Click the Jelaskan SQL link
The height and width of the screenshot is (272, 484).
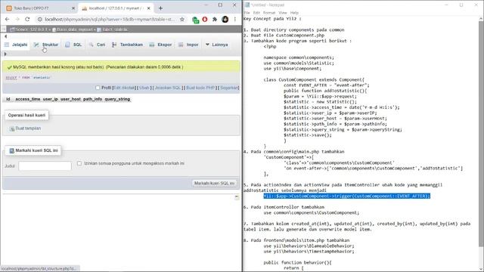[168, 88]
